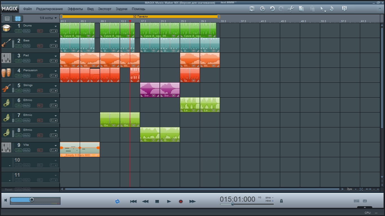Cut selection with the scissors icon
The image size is (385, 216).
pos(291,9)
